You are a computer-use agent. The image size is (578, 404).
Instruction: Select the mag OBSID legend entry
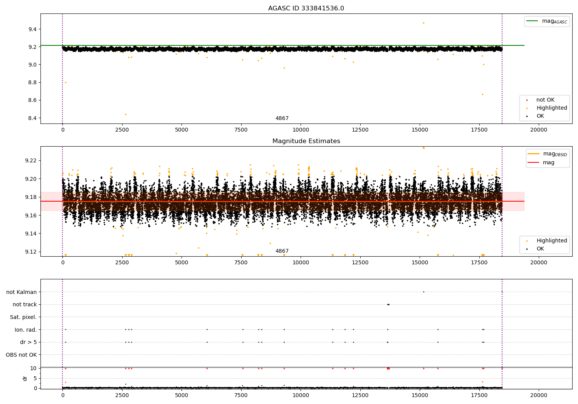tap(547, 154)
